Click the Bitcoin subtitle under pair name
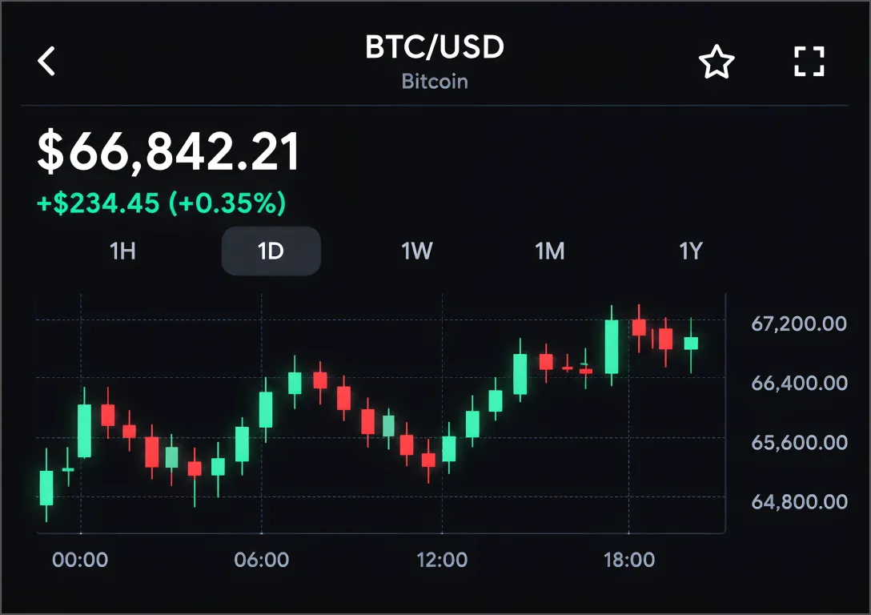 (x=435, y=82)
